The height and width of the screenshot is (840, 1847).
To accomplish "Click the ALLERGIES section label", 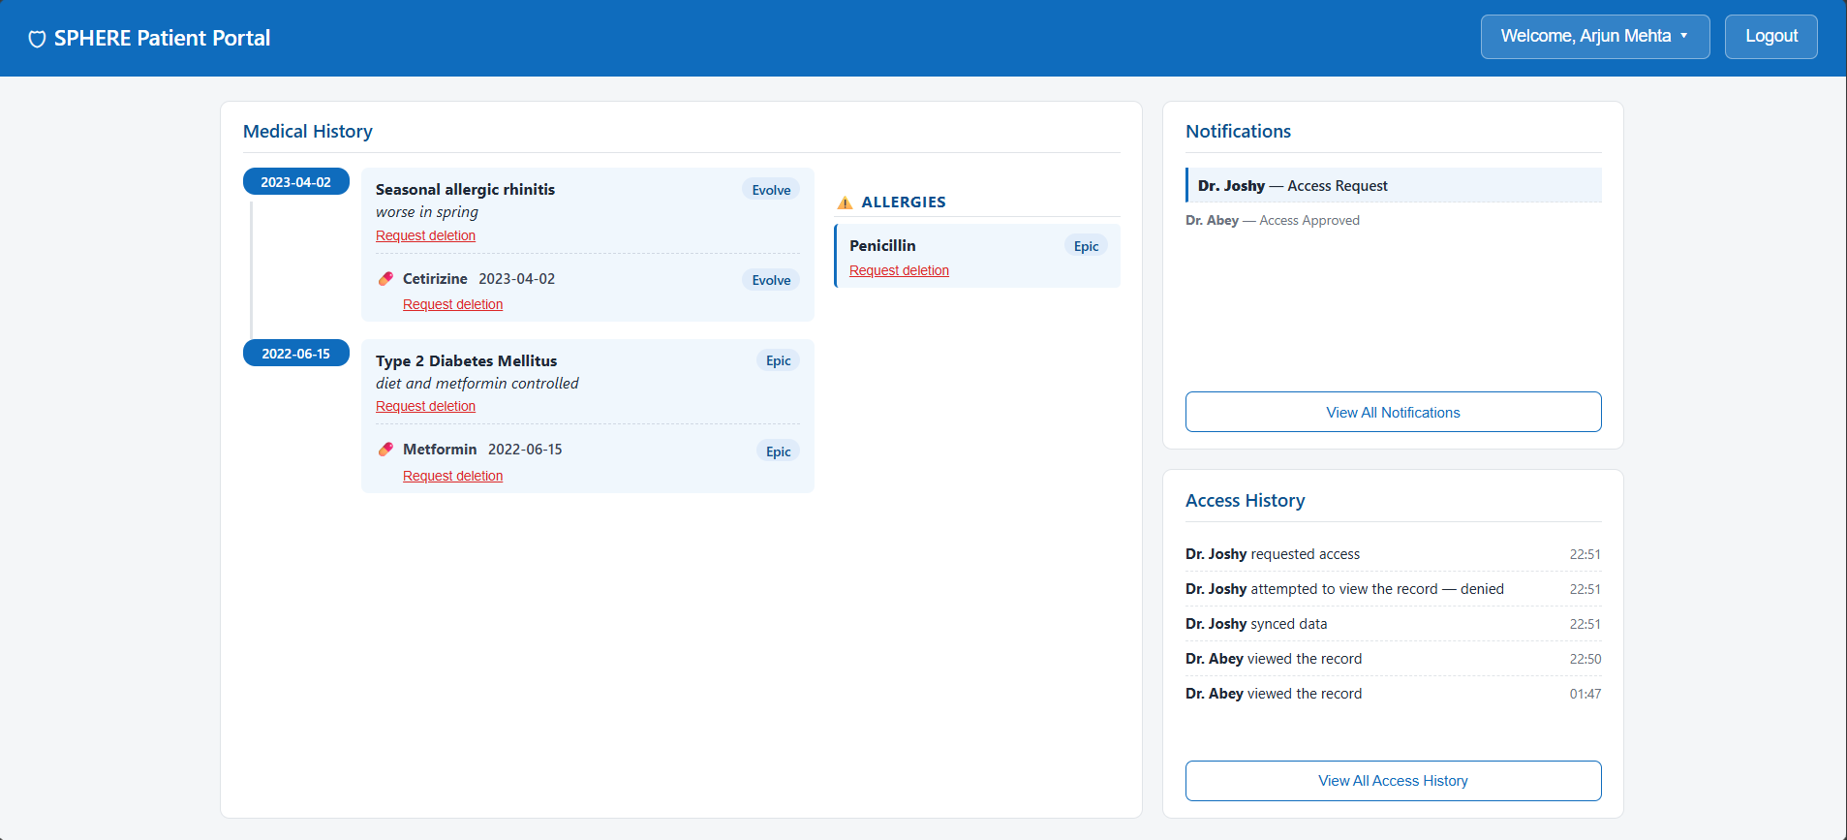I will point(904,202).
